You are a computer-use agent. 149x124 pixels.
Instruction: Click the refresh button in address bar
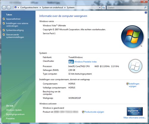coord(103,7)
